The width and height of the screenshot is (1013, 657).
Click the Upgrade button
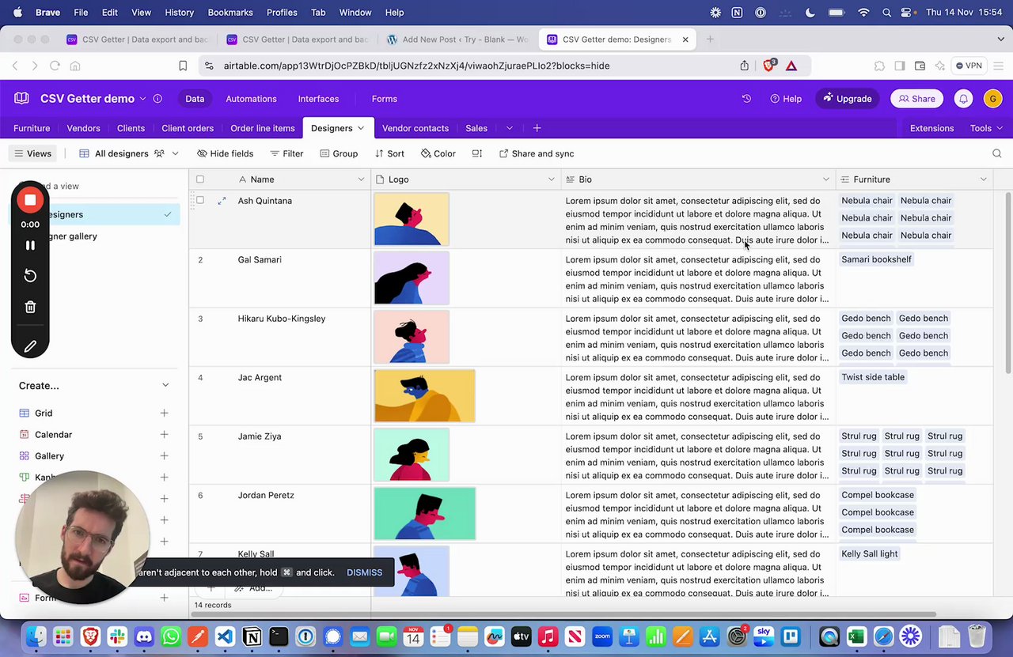[847, 99]
